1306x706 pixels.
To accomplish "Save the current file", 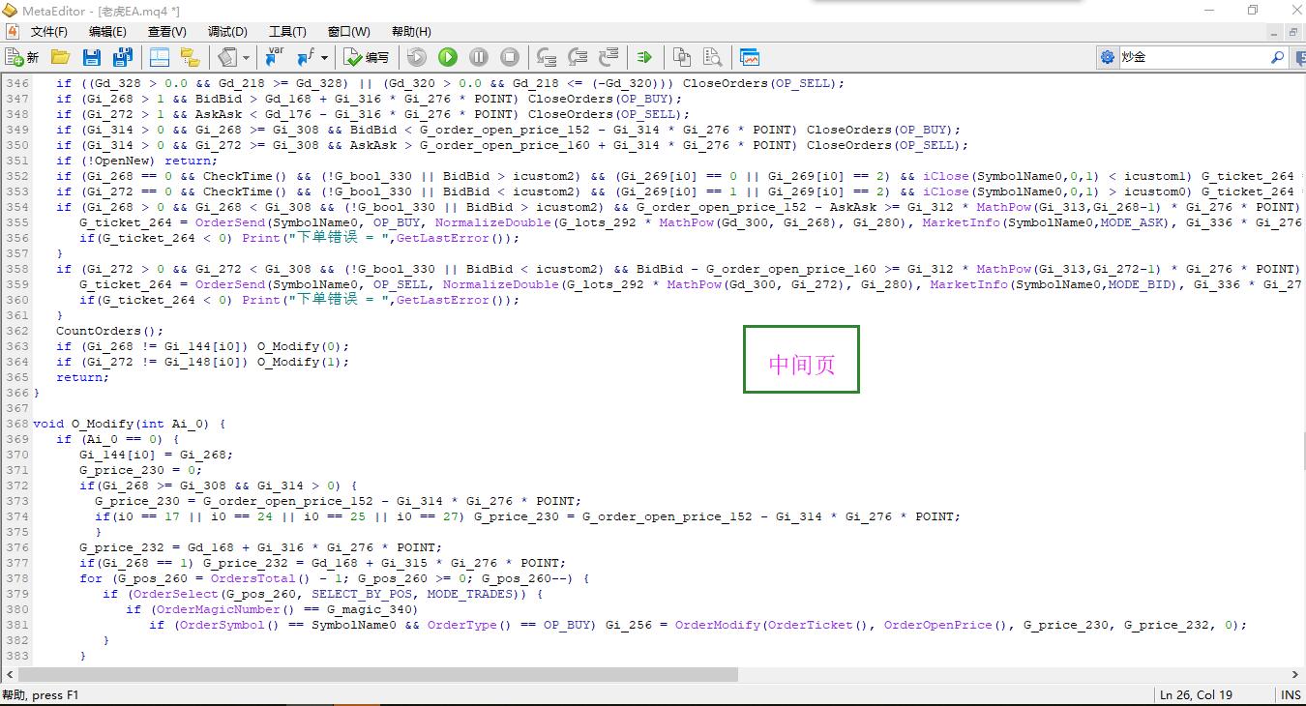I will tap(92, 57).
